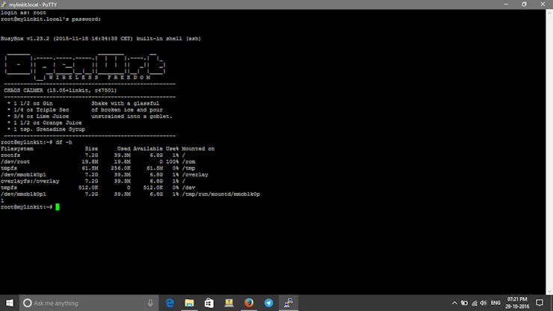Launch Firefox from the taskbar

click(x=249, y=303)
